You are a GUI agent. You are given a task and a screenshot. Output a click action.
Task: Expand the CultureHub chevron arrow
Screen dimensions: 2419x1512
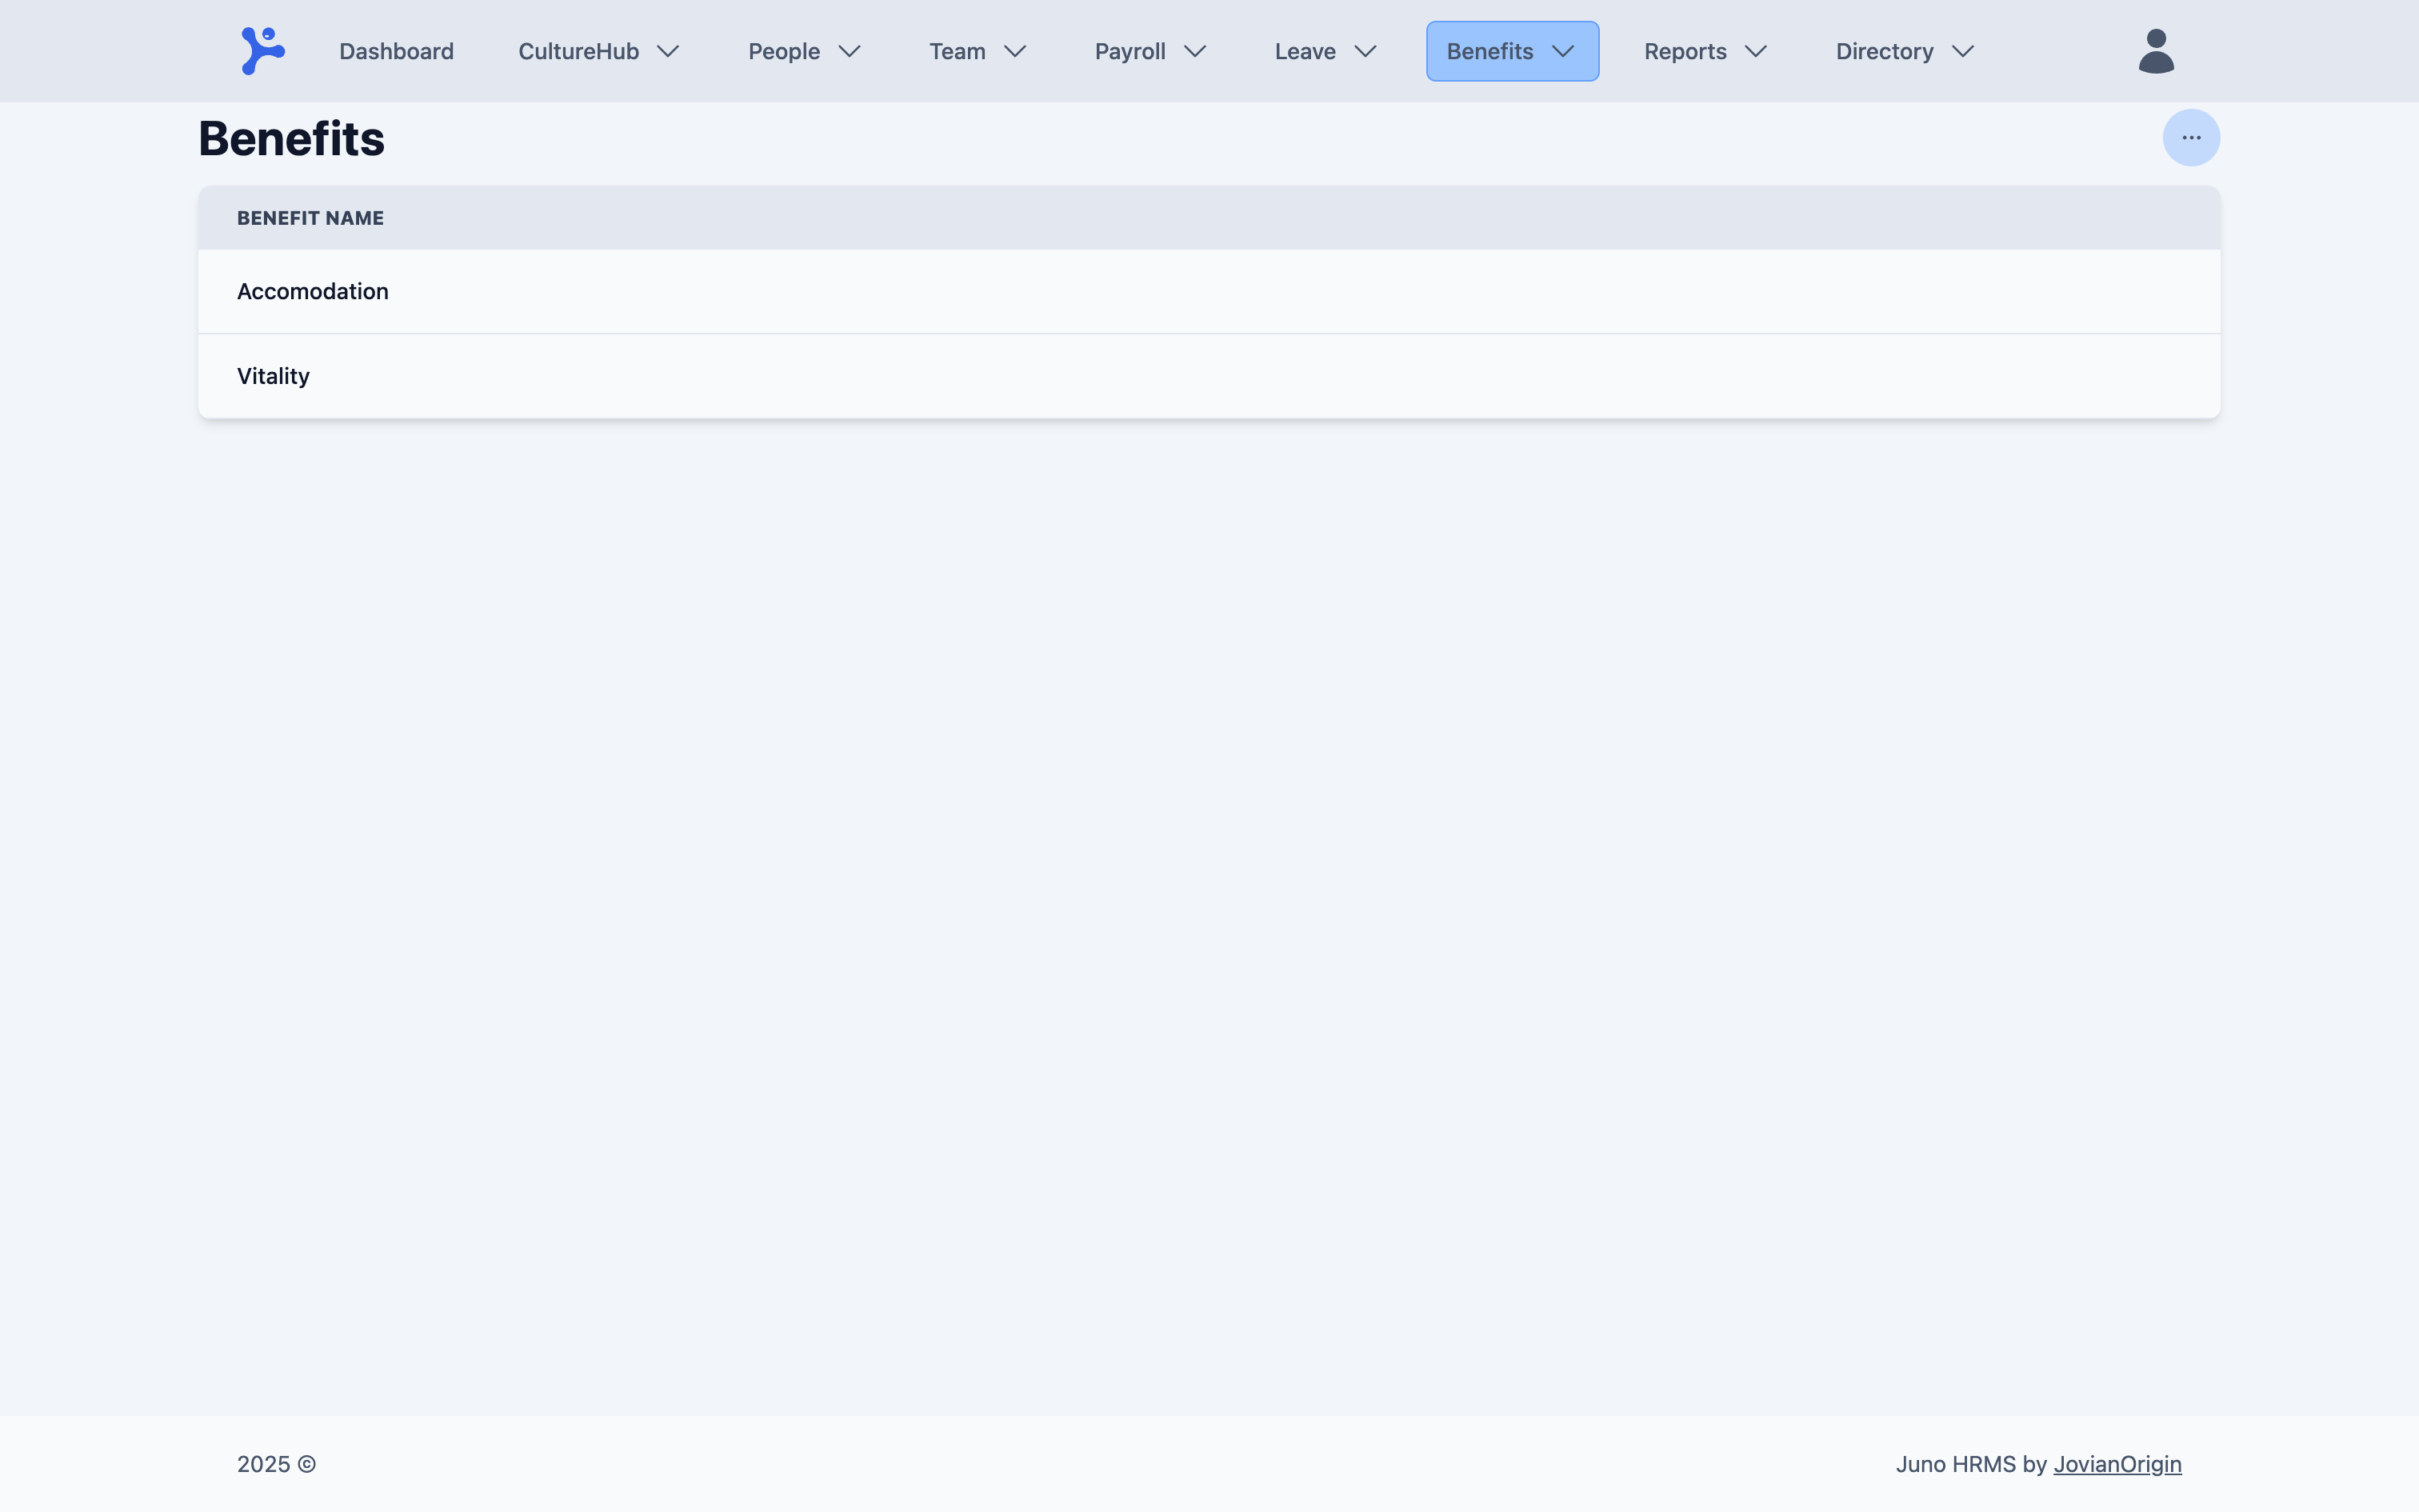(x=669, y=51)
